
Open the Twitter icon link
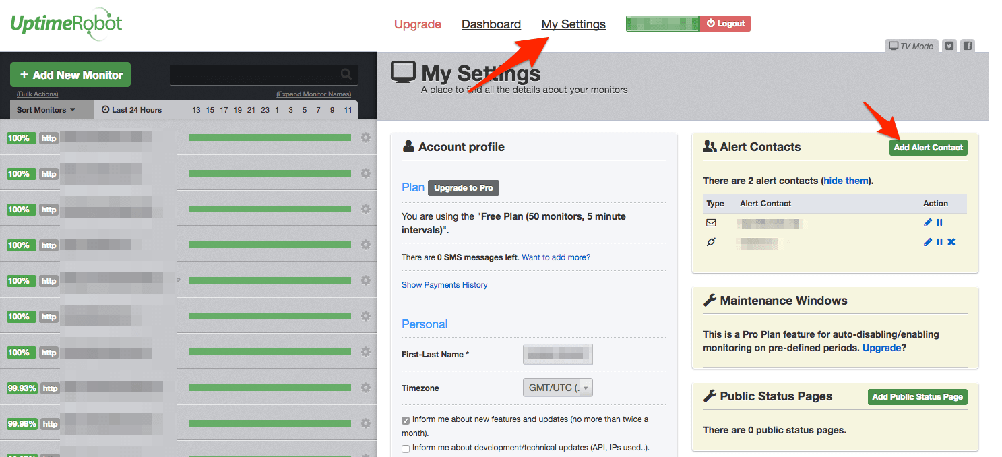tap(949, 46)
